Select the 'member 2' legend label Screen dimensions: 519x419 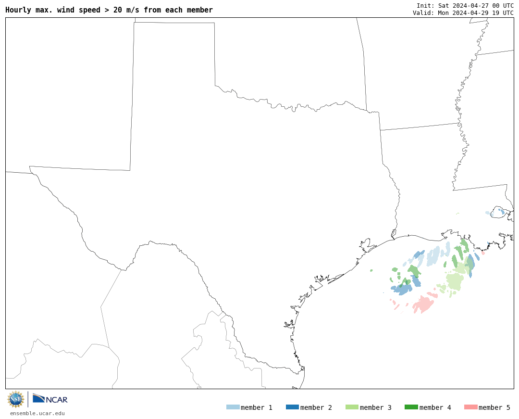coord(316,407)
